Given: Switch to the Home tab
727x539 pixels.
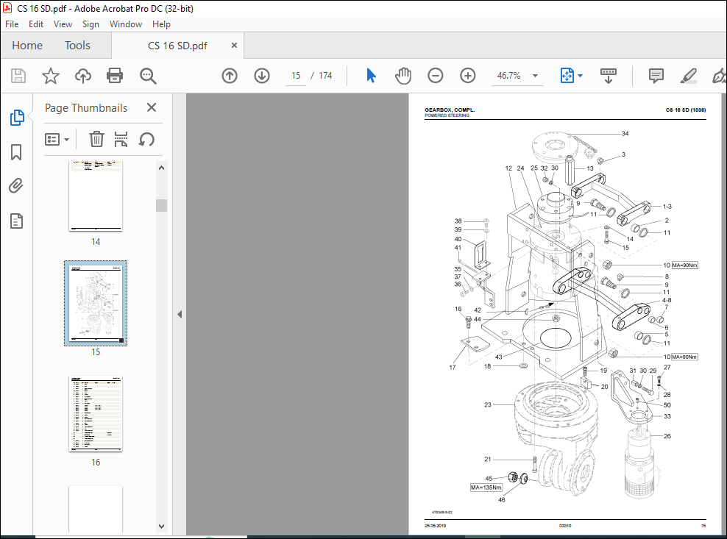Looking at the screenshot, I should (27, 46).
